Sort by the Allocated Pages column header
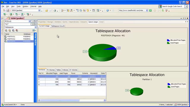 click(x=52, y=73)
